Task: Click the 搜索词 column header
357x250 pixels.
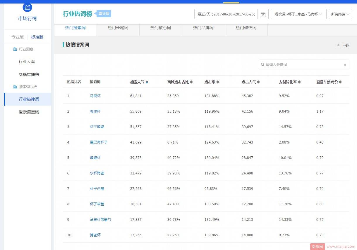Action: [x=95, y=82]
